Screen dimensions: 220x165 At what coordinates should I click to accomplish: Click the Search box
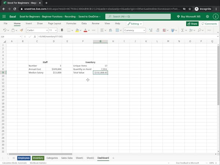pos(138,16)
